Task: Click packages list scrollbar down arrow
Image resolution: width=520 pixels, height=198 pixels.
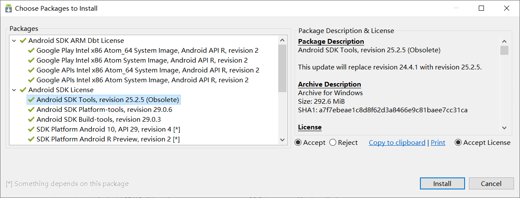Action: click(x=282, y=140)
